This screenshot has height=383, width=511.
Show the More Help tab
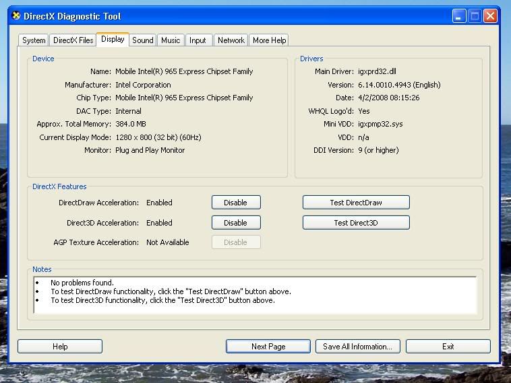269,40
